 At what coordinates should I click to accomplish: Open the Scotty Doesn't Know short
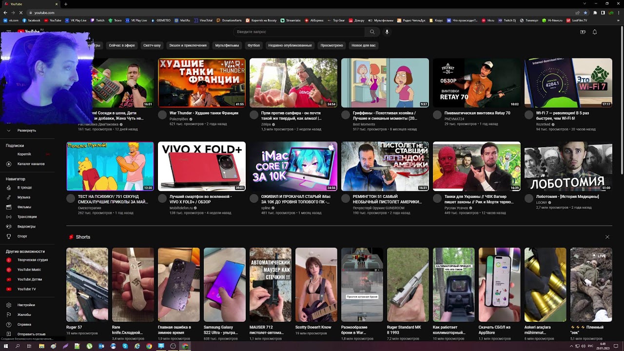pyautogui.click(x=316, y=285)
